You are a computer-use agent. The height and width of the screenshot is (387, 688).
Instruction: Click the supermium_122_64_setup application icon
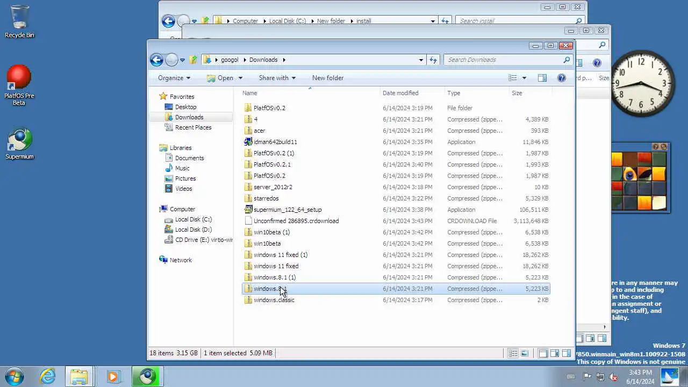[x=248, y=210]
